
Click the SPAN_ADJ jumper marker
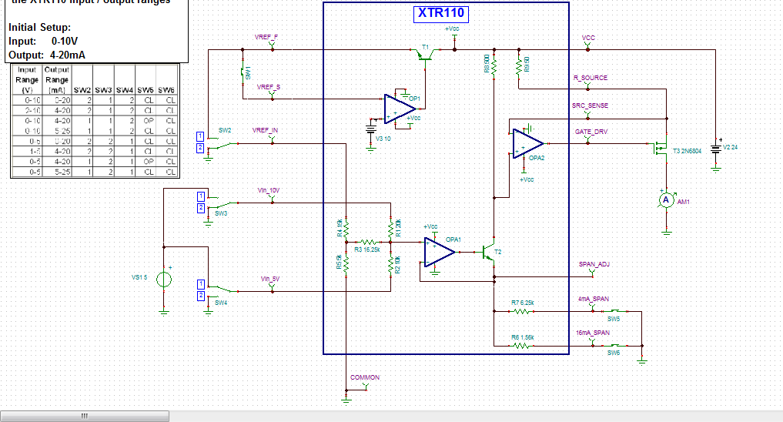[593, 273]
